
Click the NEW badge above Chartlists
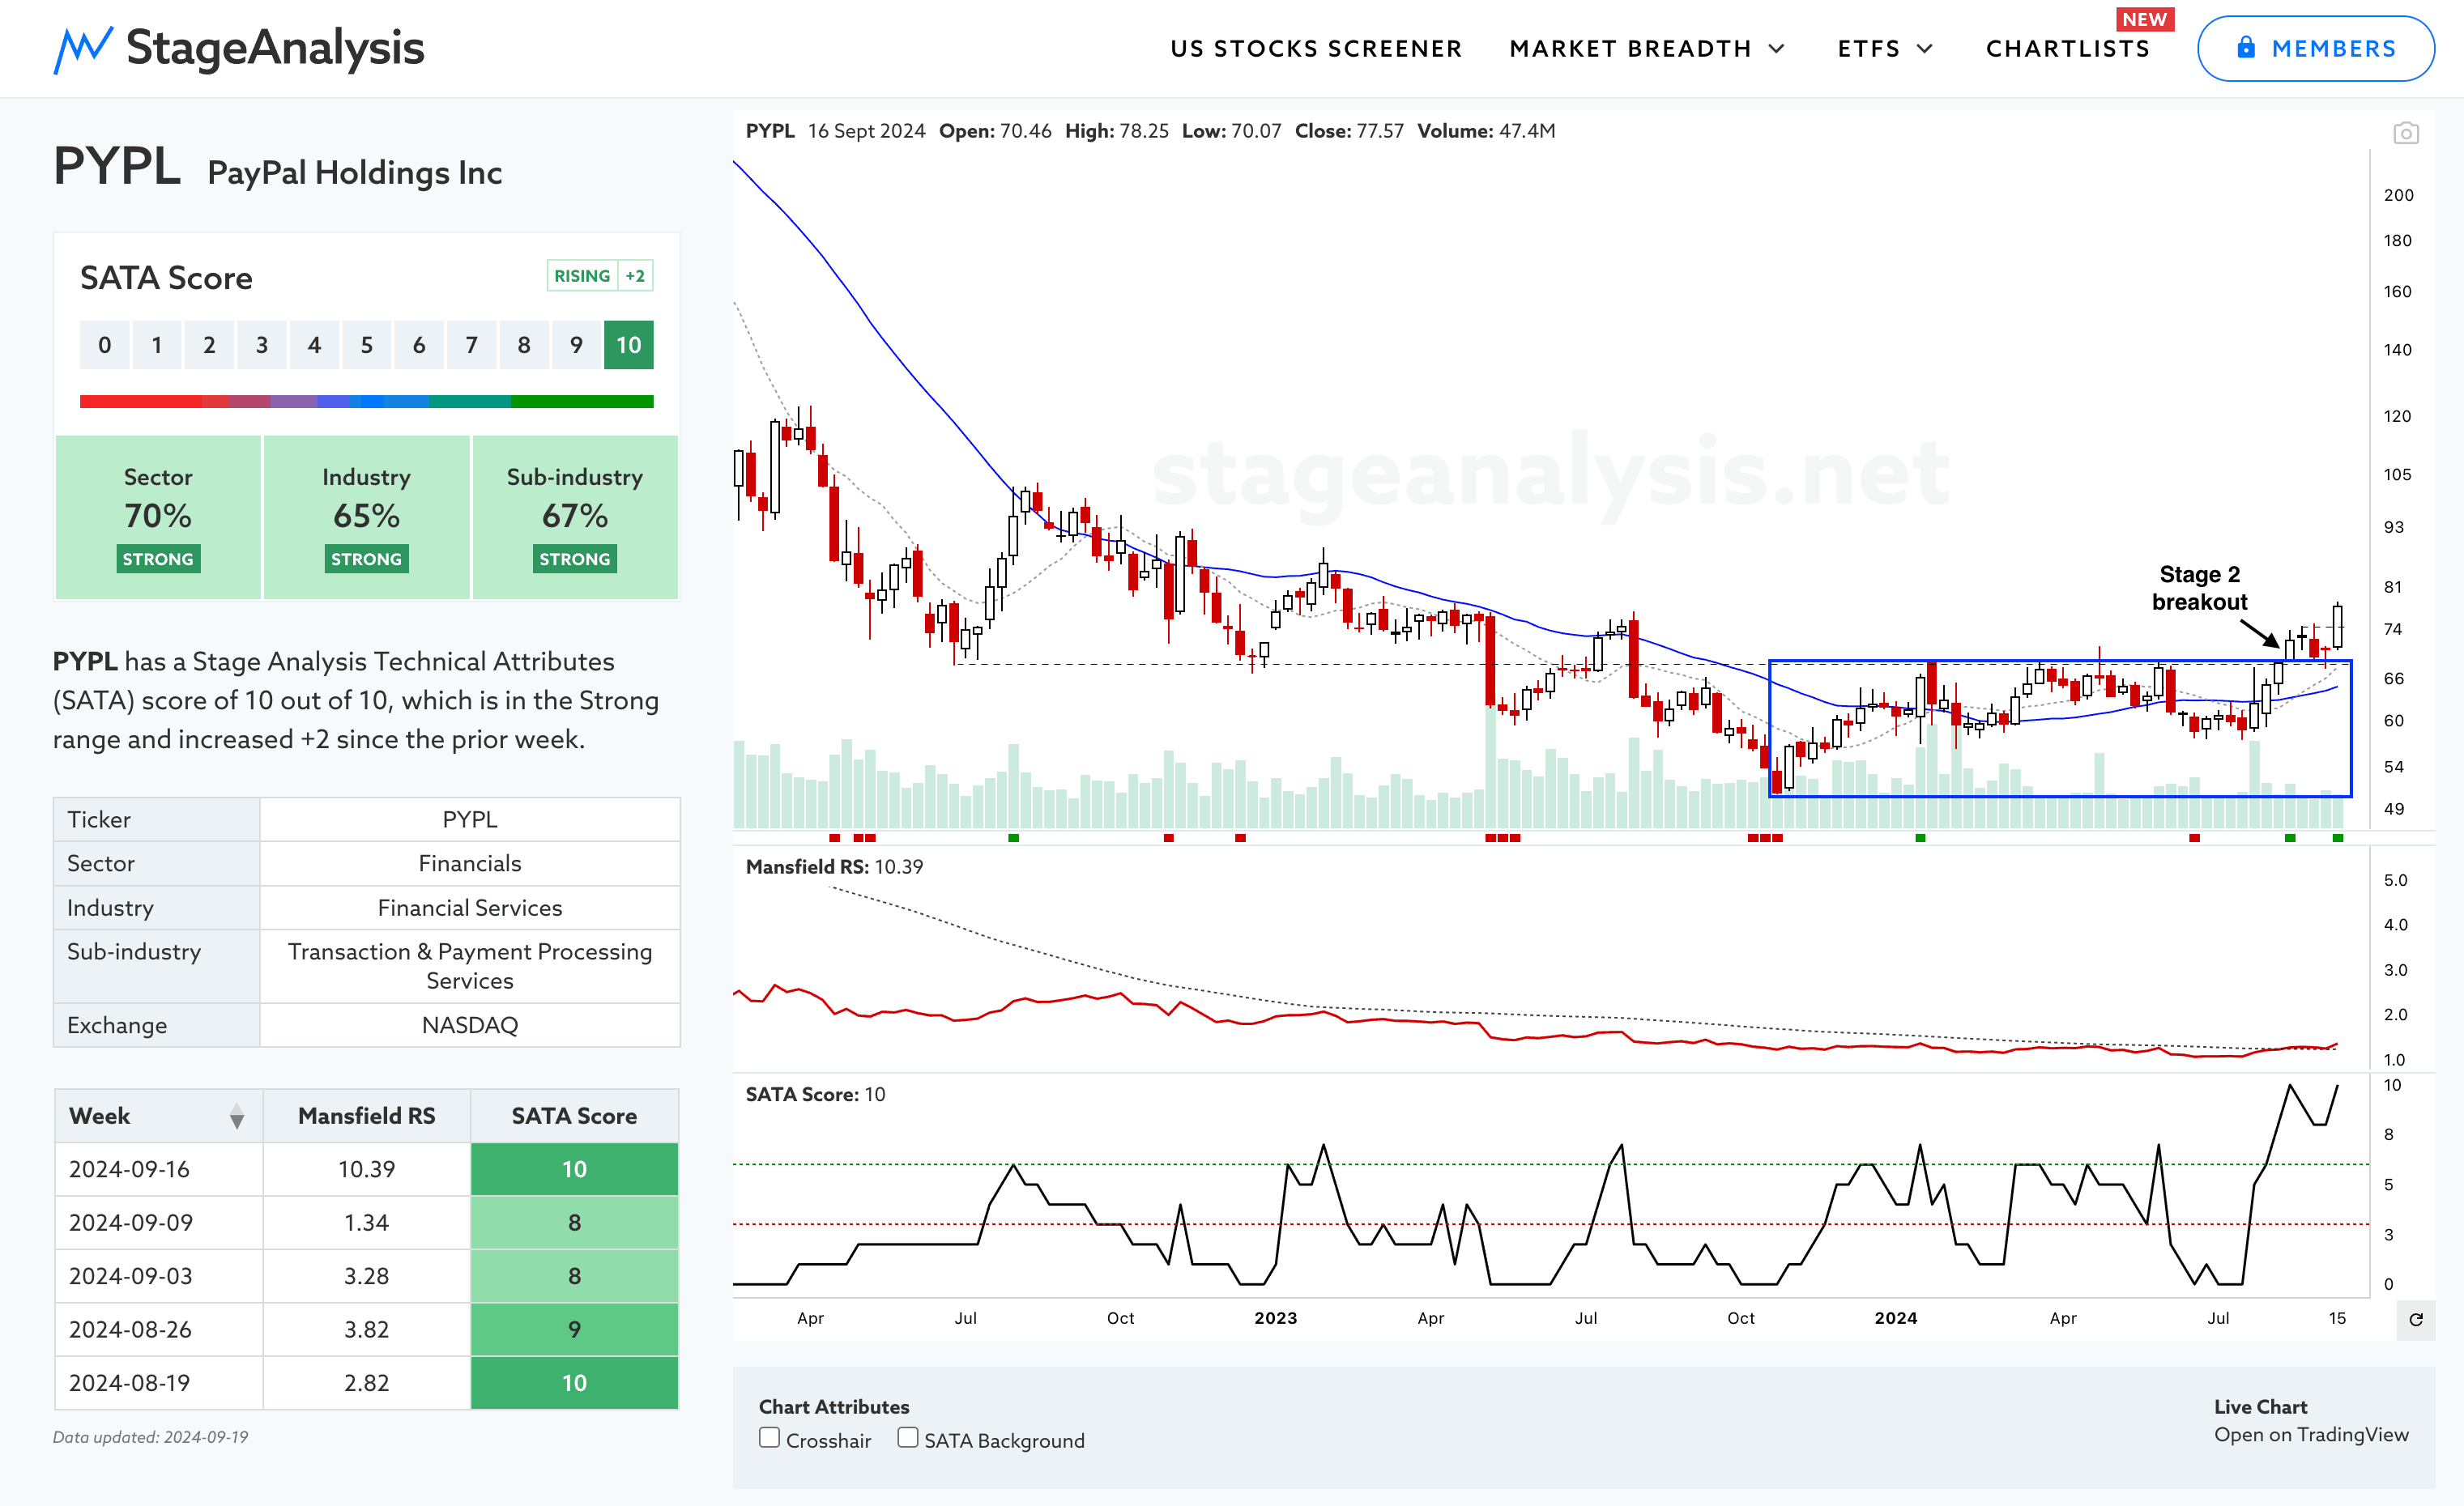[2144, 19]
